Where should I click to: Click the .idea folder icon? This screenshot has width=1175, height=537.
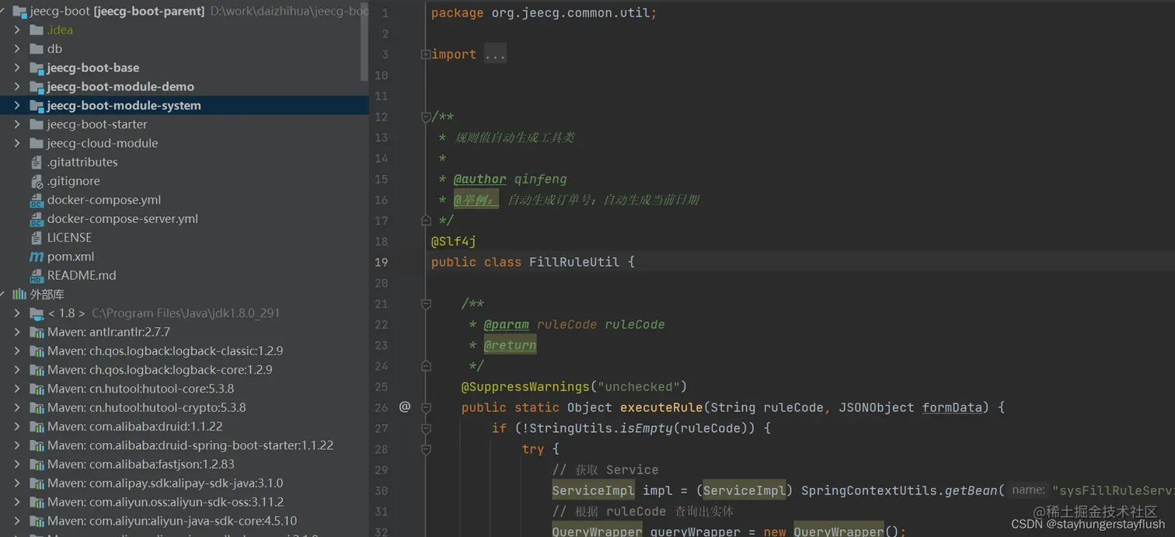coord(36,30)
